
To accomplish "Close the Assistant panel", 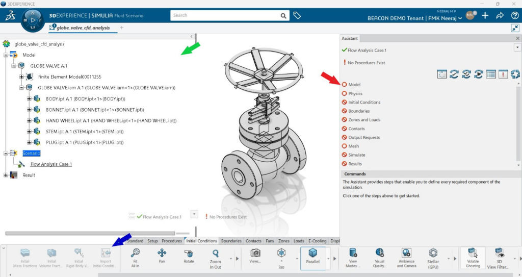I will pos(518,38).
